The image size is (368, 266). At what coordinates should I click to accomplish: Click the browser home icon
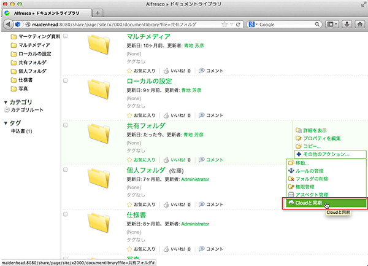[x=359, y=25]
